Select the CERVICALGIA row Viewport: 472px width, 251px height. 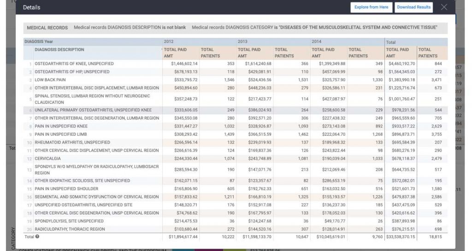click(236, 159)
